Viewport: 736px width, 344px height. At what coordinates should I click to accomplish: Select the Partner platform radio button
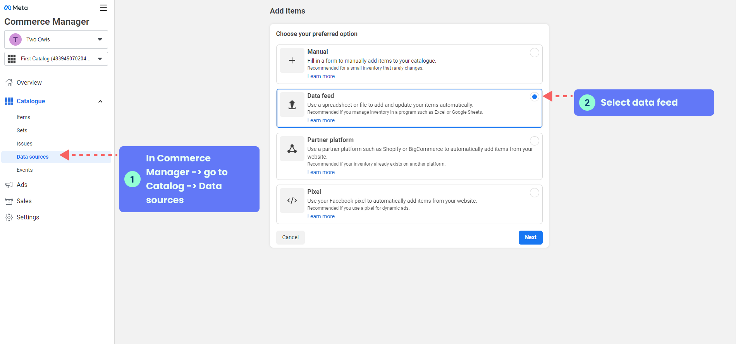coord(535,141)
